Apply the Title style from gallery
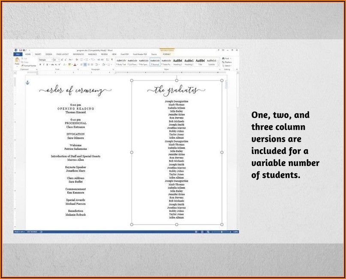 click(x=200, y=62)
